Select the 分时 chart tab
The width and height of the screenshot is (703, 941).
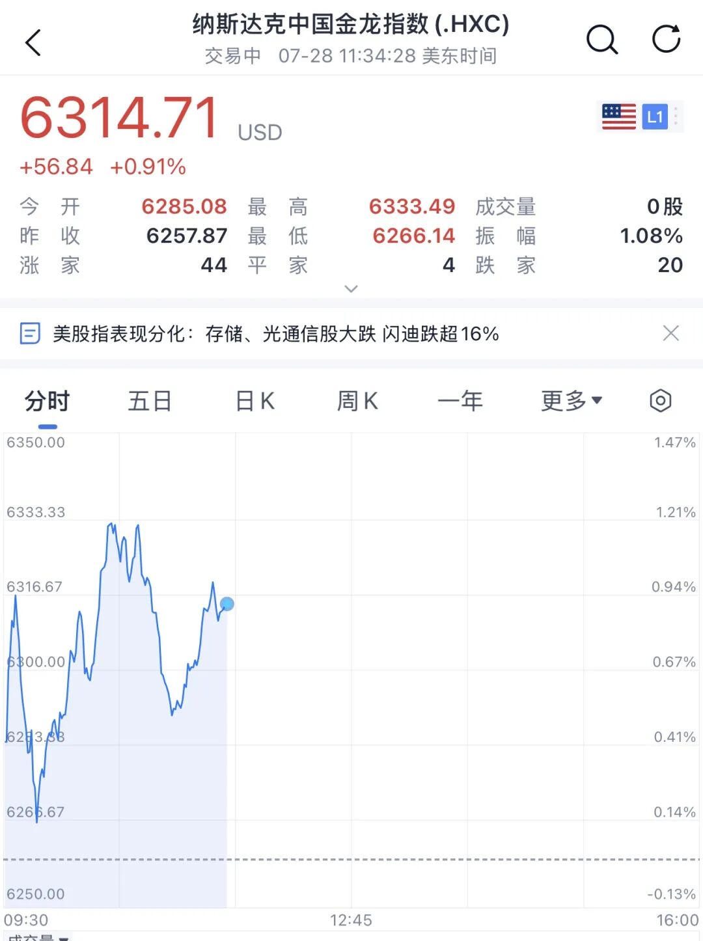tap(47, 401)
